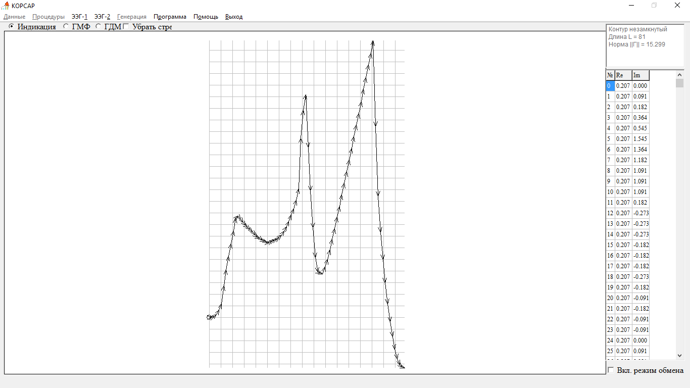Image resolution: width=690 pixels, height=388 pixels.
Task: Click Im value 1.182 in row 7
Action: pos(640,160)
